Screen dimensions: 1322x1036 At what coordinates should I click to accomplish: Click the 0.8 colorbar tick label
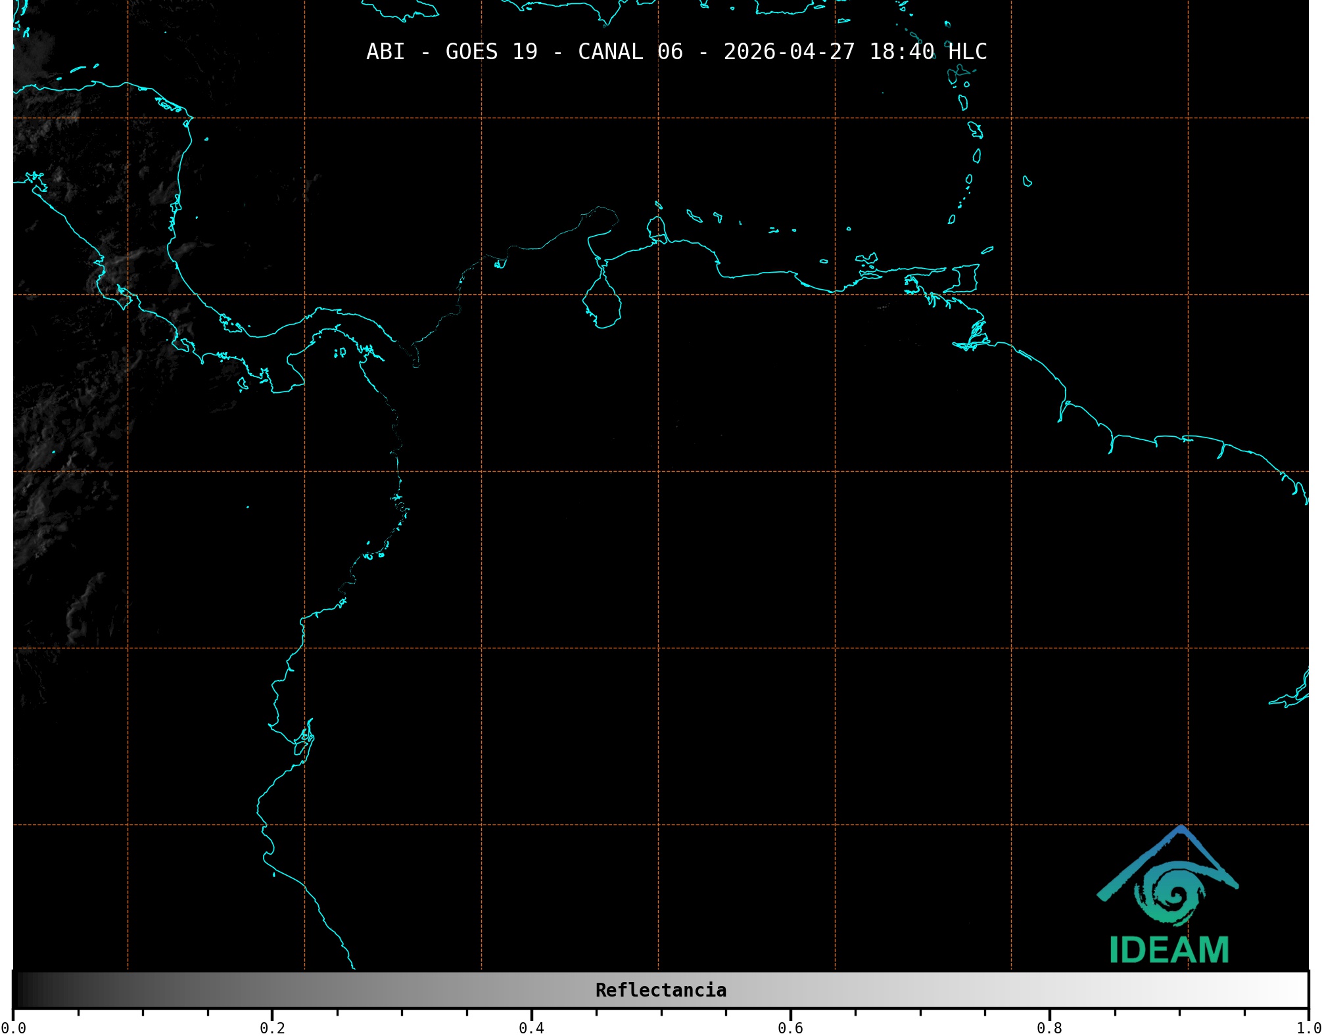click(x=1049, y=1028)
